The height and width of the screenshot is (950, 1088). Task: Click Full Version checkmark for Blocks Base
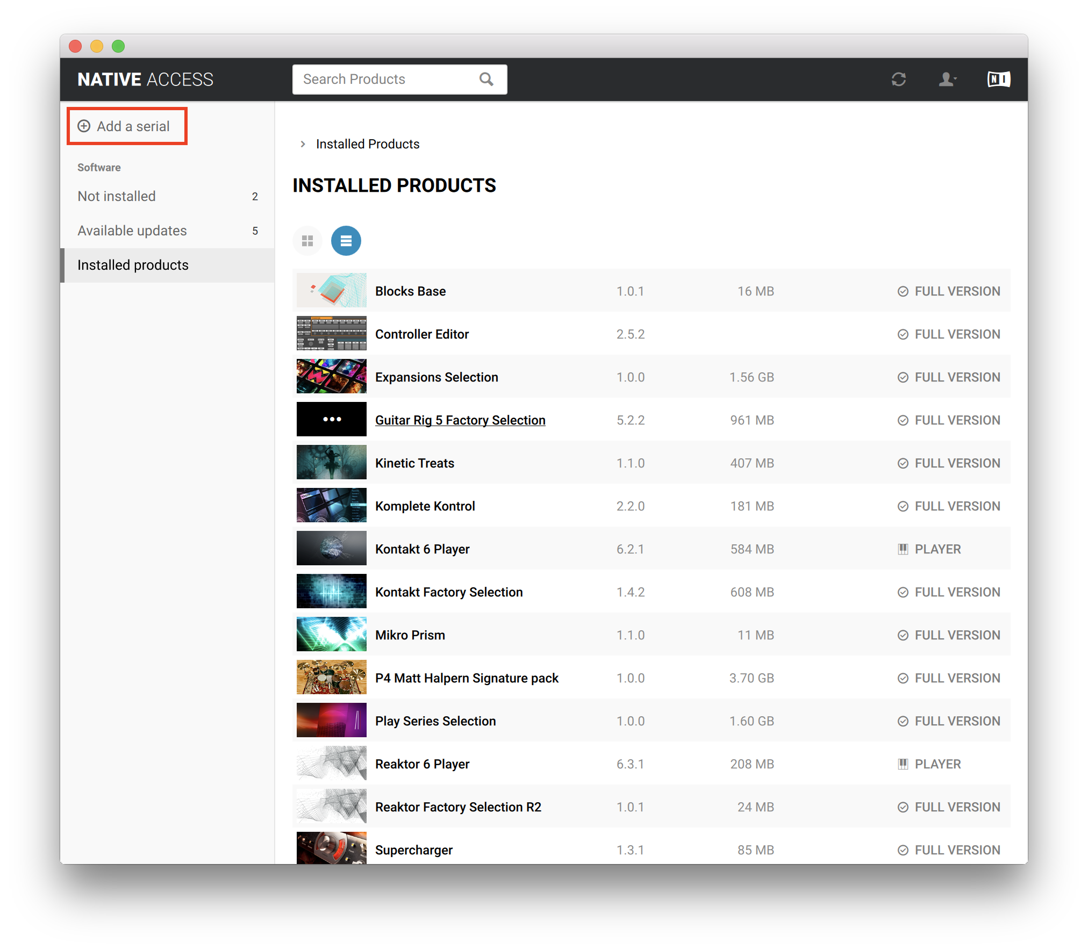tap(903, 291)
